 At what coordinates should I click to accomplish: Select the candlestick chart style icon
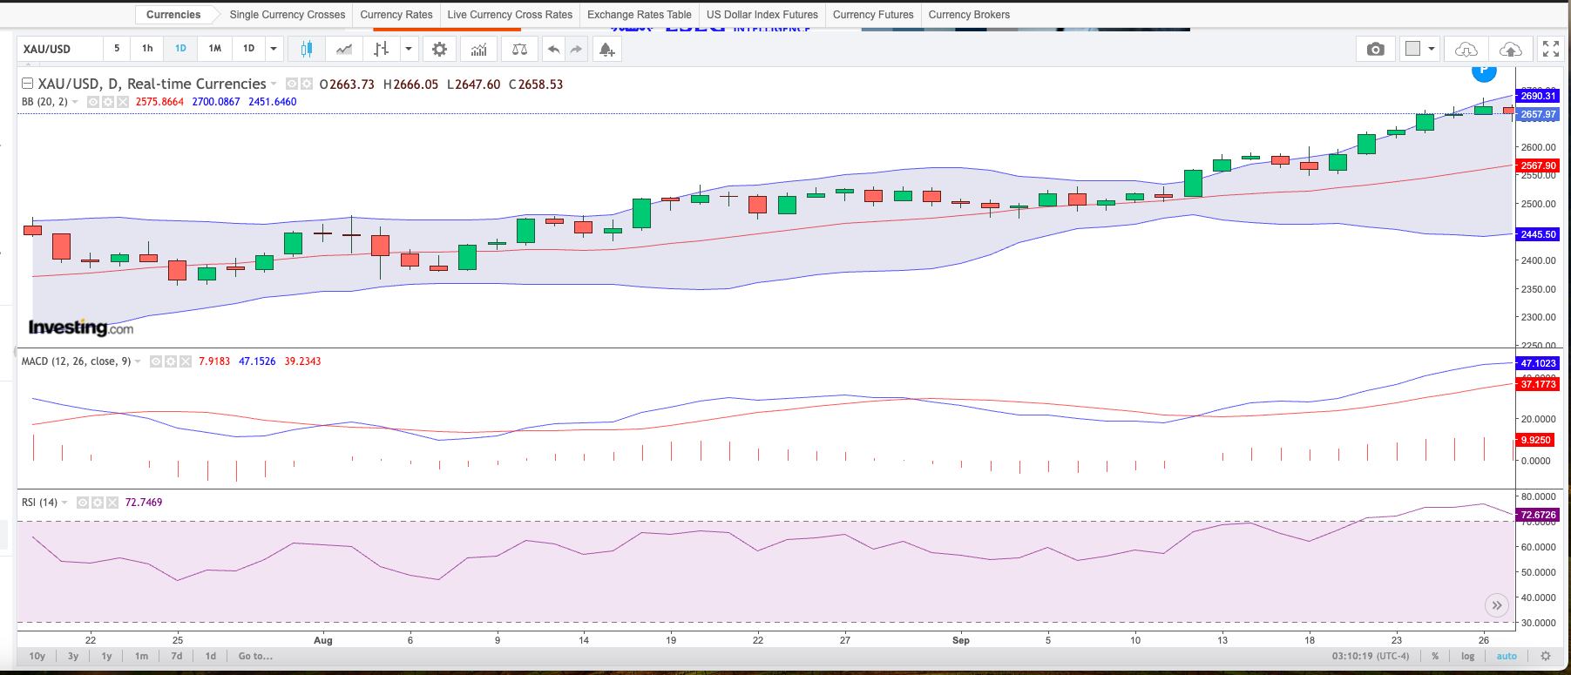point(306,50)
